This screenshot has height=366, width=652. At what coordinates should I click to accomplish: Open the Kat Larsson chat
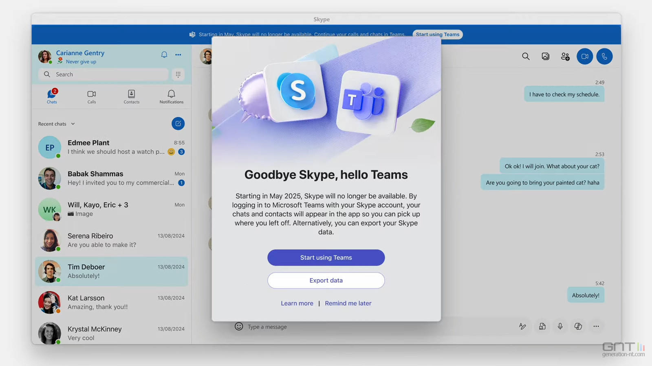111,303
